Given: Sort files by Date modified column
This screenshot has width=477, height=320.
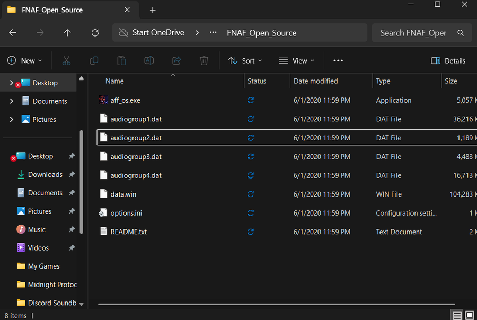Looking at the screenshot, I should [x=315, y=81].
